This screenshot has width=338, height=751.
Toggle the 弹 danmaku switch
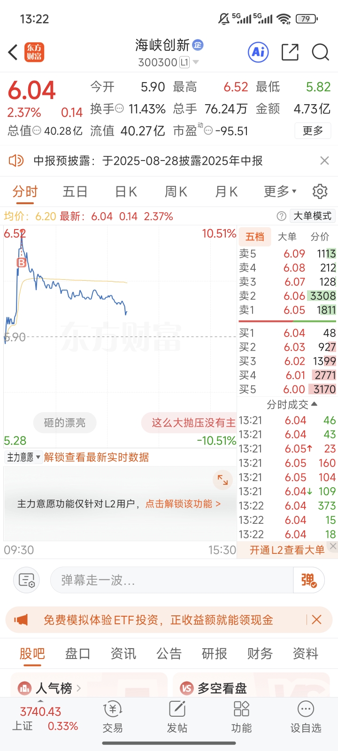pyautogui.click(x=308, y=580)
